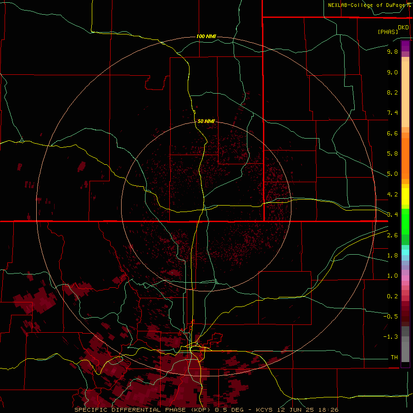Click the 50 NMI range ring label

[206, 121]
